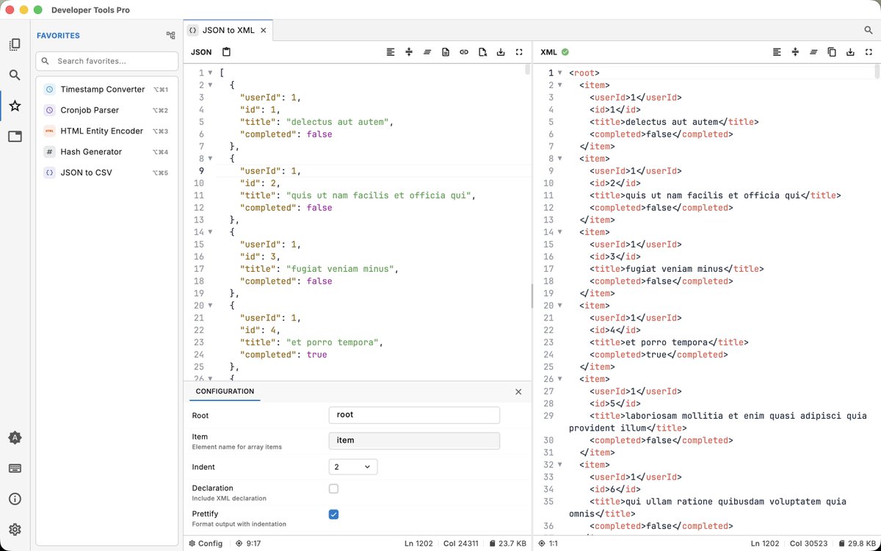This screenshot has width=881, height=551.
Task: Collapse all folds in XML panel
Action: pos(795,52)
